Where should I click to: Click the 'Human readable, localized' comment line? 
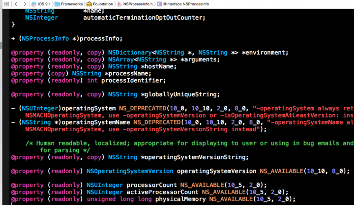coord(190,144)
